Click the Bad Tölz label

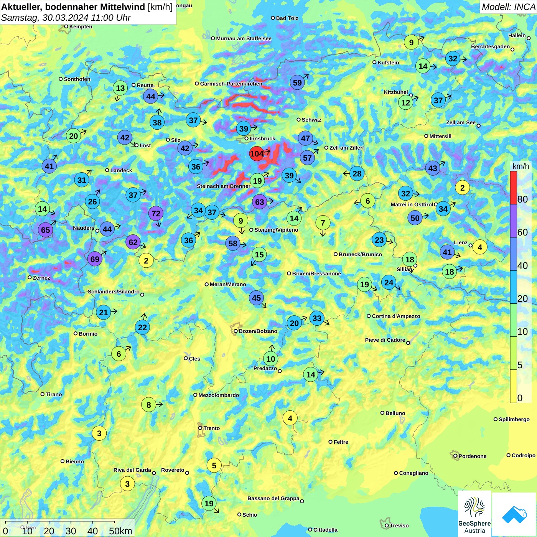[x=287, y=18]
